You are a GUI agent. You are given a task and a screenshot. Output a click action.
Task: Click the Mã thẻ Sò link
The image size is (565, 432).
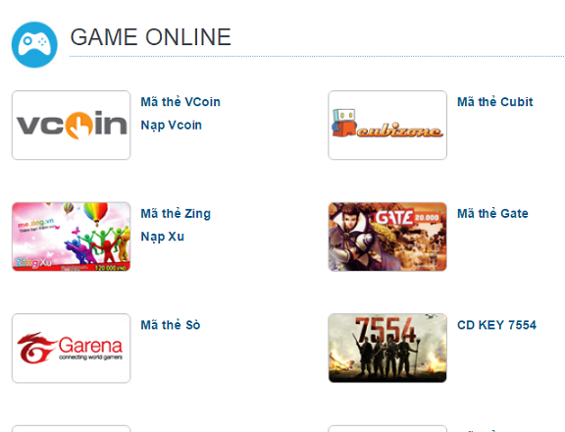pyautogui.click(x=170, y=325)
